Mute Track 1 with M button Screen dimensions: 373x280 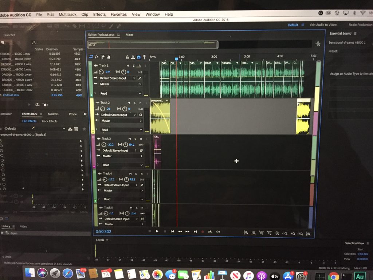click(128, 66)
